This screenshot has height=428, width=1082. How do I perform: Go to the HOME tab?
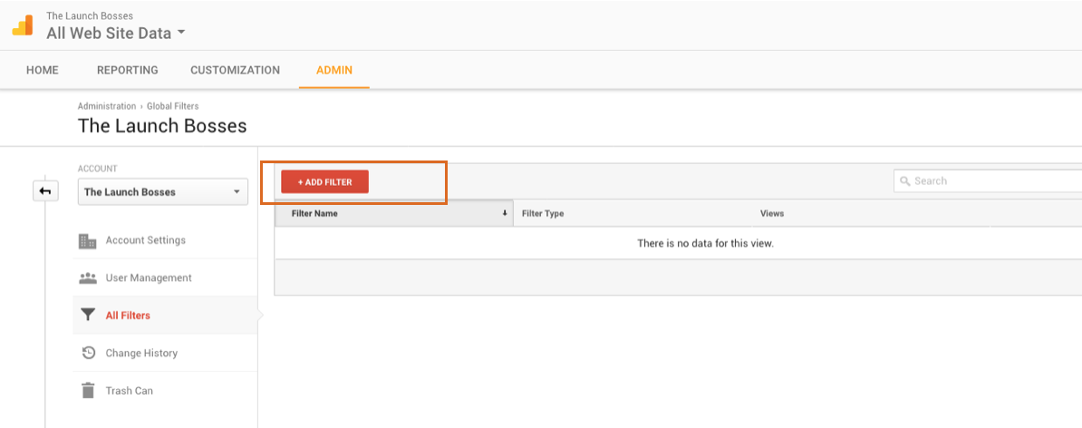tap(42, 70)
